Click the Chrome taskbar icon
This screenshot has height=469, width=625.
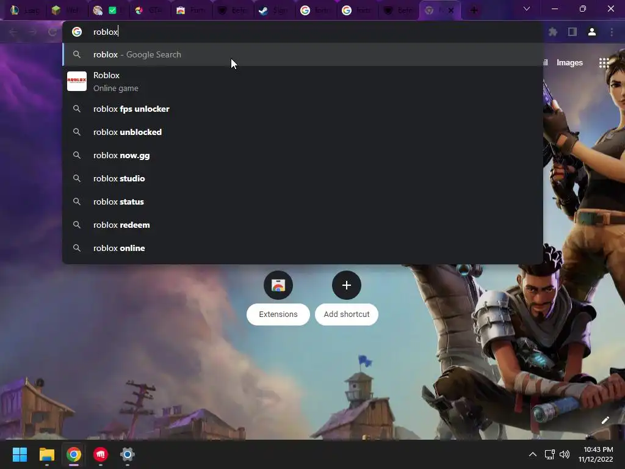coord(74,454)
